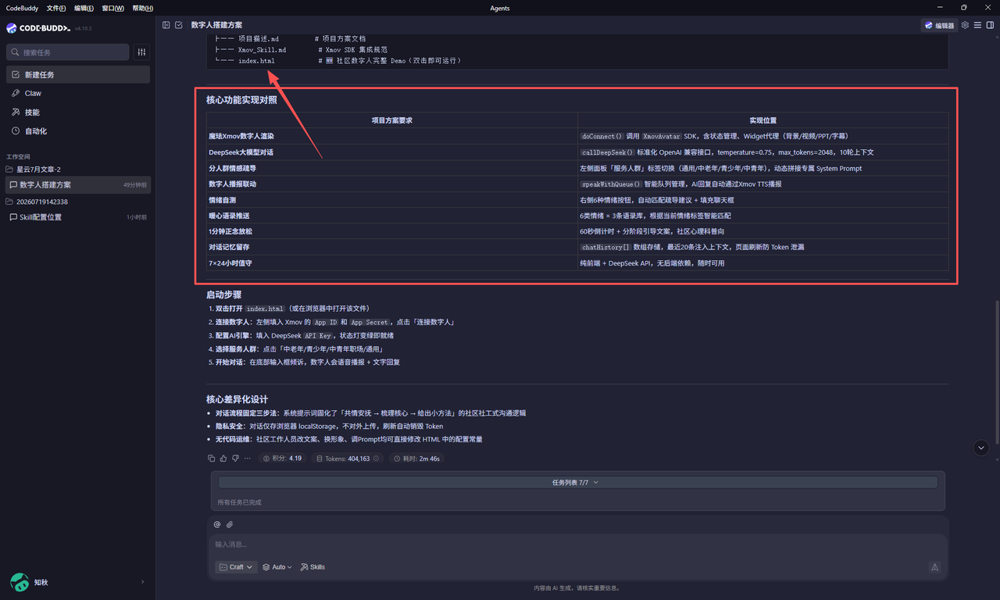
Task: Collapse the left sidebar panel
Action: pyautogui.click(x=166, y=25)
